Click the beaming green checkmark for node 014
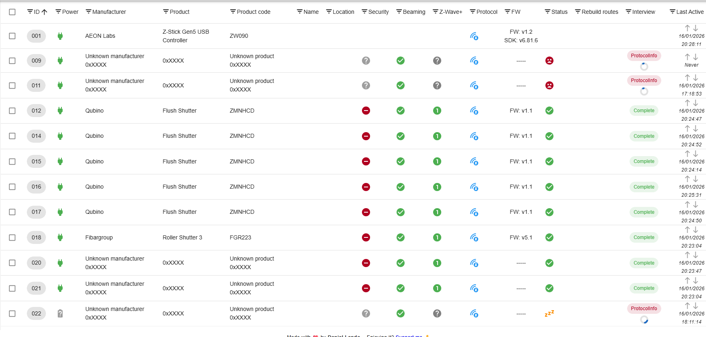The image size is (706, 337). [x=401, y=136]
